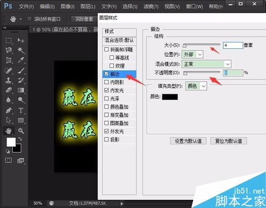266x208 pixels.
Task: Select the Hand tool in toolbox
Action: [x=9, y=131]
